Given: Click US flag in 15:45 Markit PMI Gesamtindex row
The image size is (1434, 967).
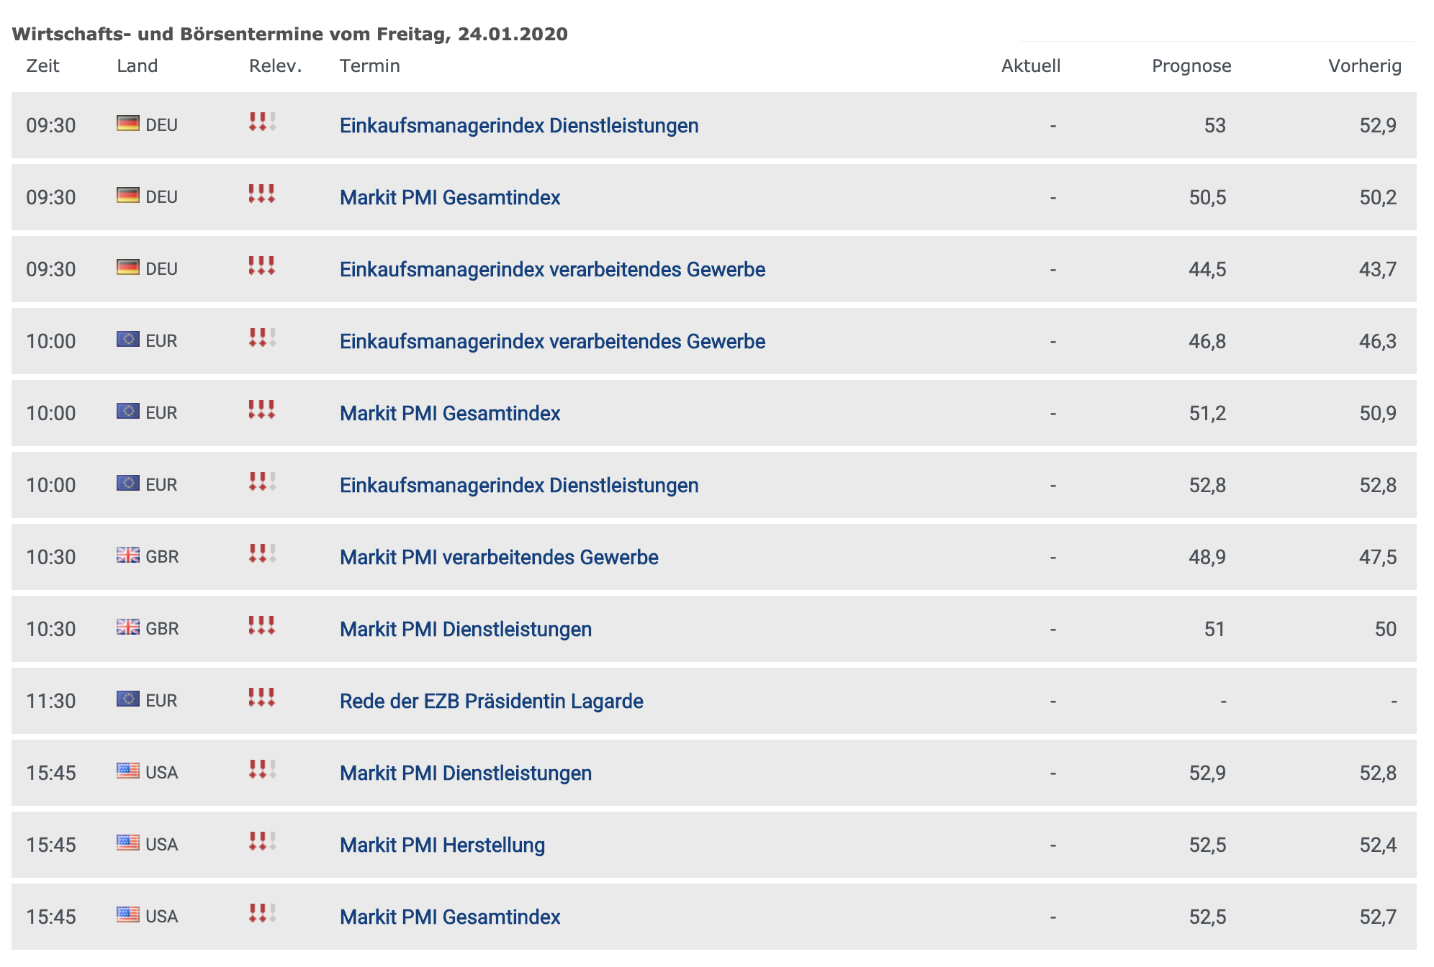Looking at the screenshot, I should 128,914.
